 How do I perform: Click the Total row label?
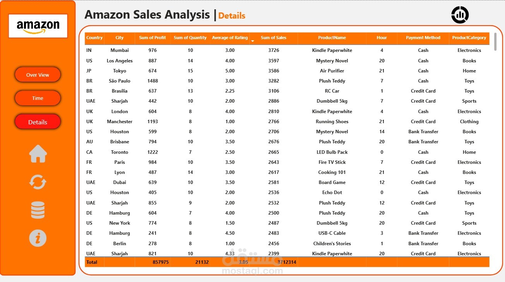[92, 262]
